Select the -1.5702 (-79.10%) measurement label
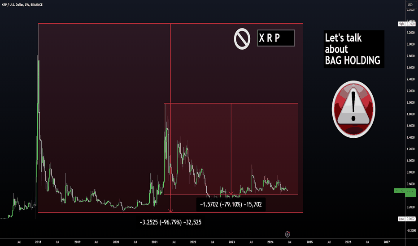418x246 pixels. pyautogui.click(x=231, y=204)
